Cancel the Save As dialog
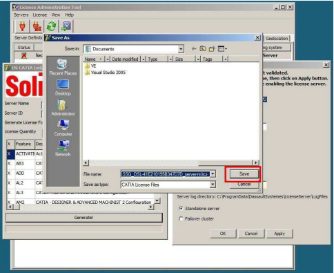 tap(244, 184)
